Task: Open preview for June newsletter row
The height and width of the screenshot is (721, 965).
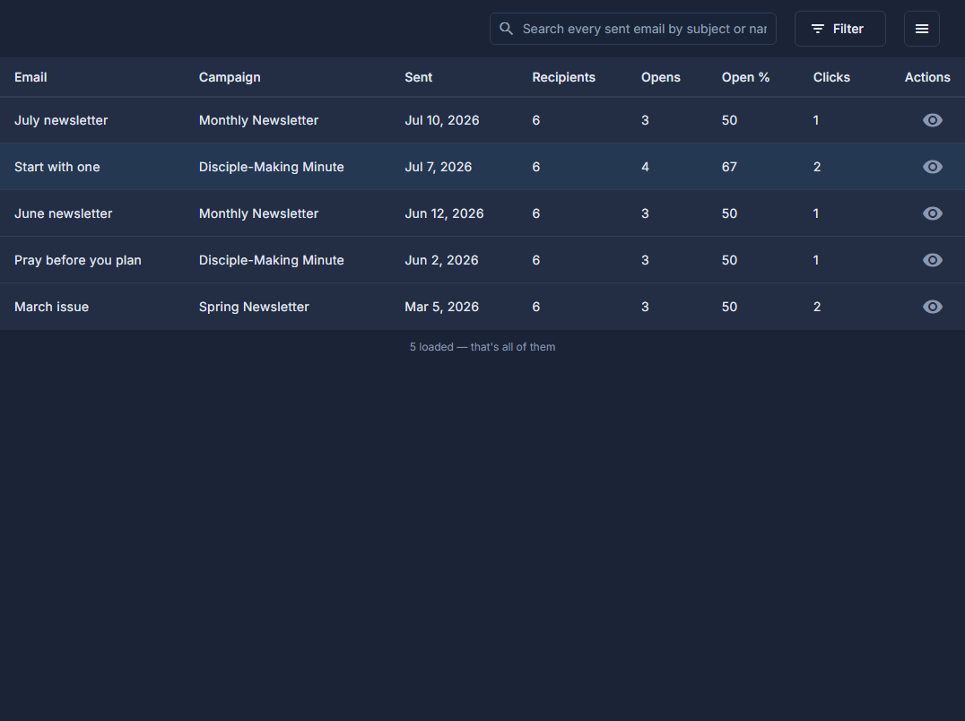Action: [x=933, y=213]
